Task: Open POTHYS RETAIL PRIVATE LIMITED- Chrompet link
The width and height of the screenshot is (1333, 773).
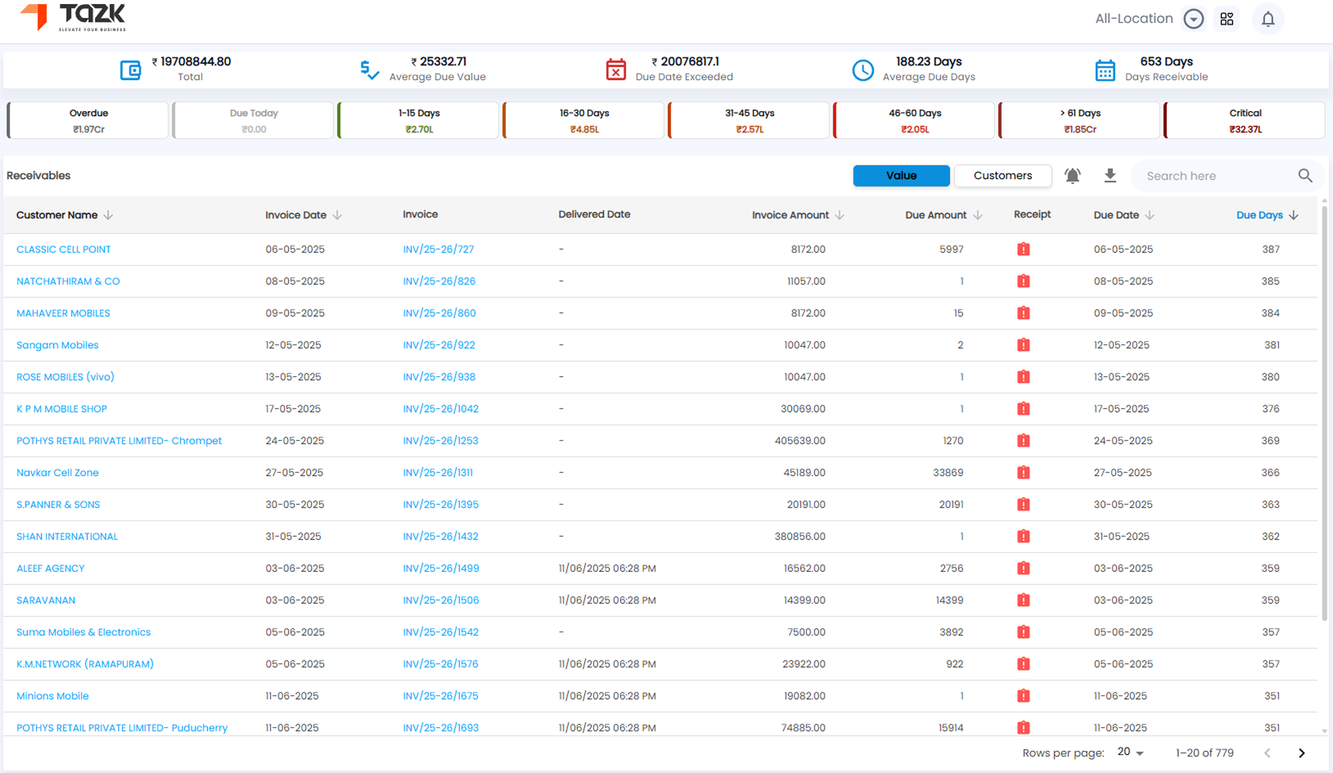Action: point(119,441)
